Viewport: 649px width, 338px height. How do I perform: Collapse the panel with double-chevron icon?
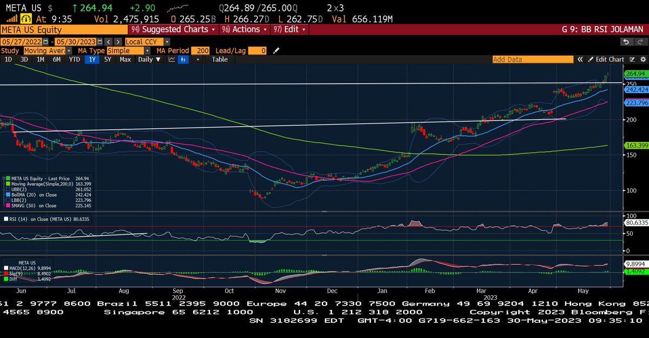tap(580, 59)
